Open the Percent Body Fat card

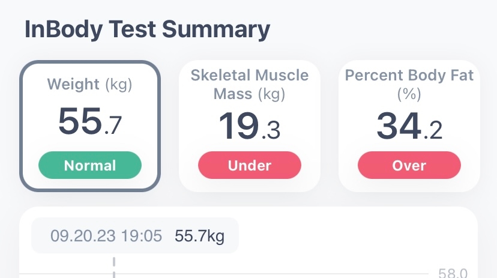(409, 125)
